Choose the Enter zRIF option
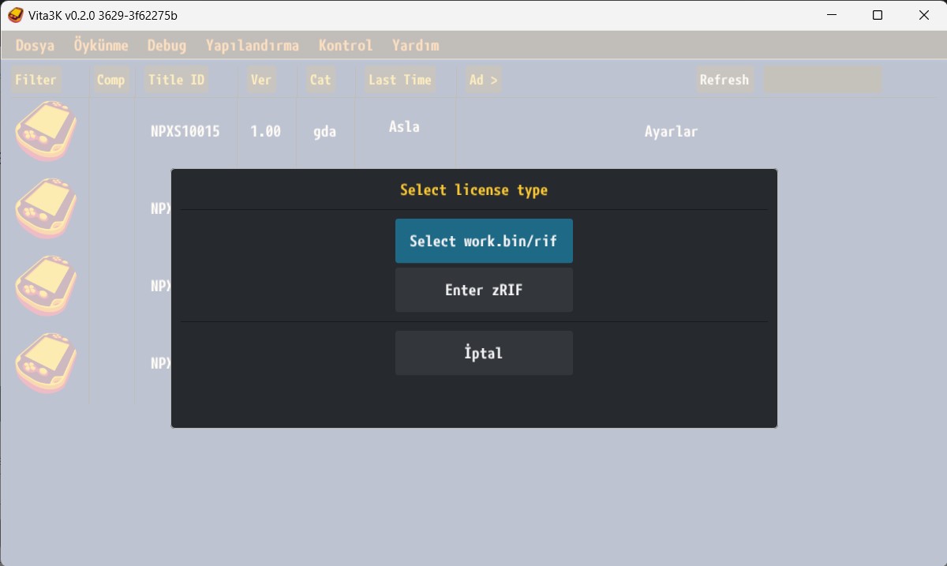947x566 pixels. [484, 290]
